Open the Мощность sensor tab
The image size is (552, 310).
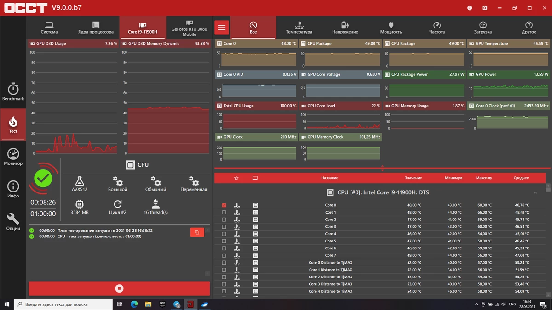[391, 28]
